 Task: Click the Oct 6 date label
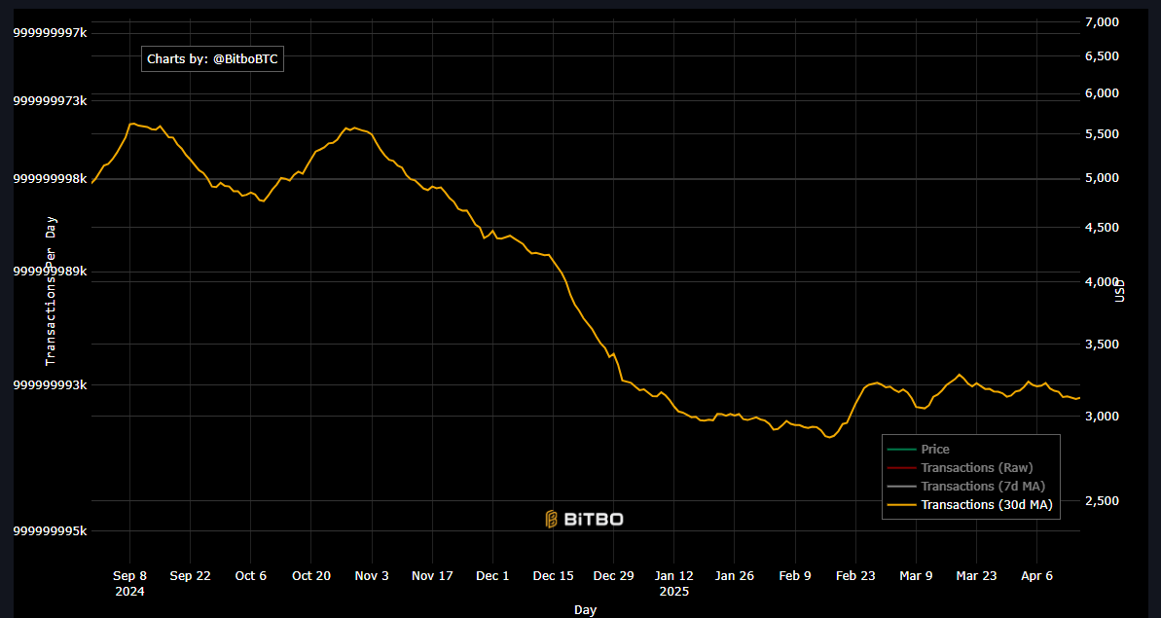(250, 576)
